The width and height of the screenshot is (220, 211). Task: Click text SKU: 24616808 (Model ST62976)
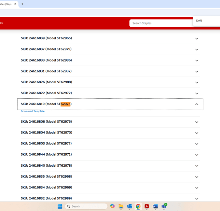[x=46, y=122]
